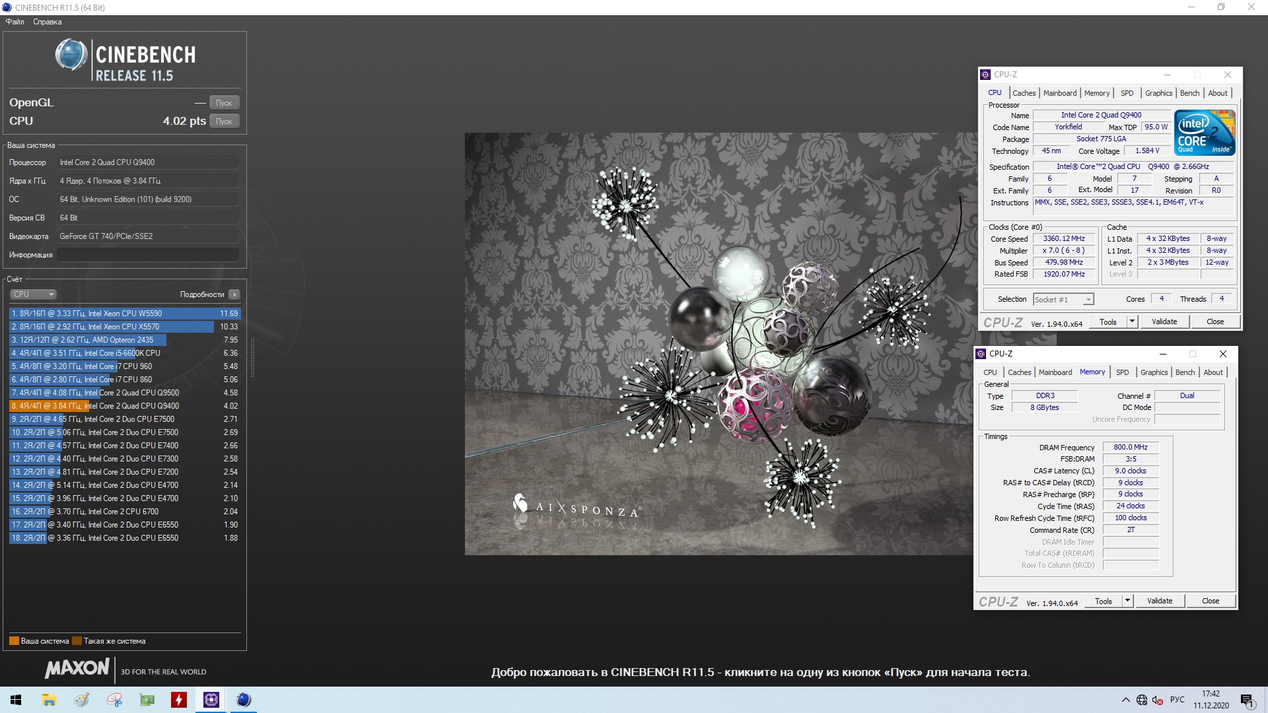The height and width of the screenshot is (713, 1268).
Task: Open the red lightning app on taskbar
Action: point(179,700)
